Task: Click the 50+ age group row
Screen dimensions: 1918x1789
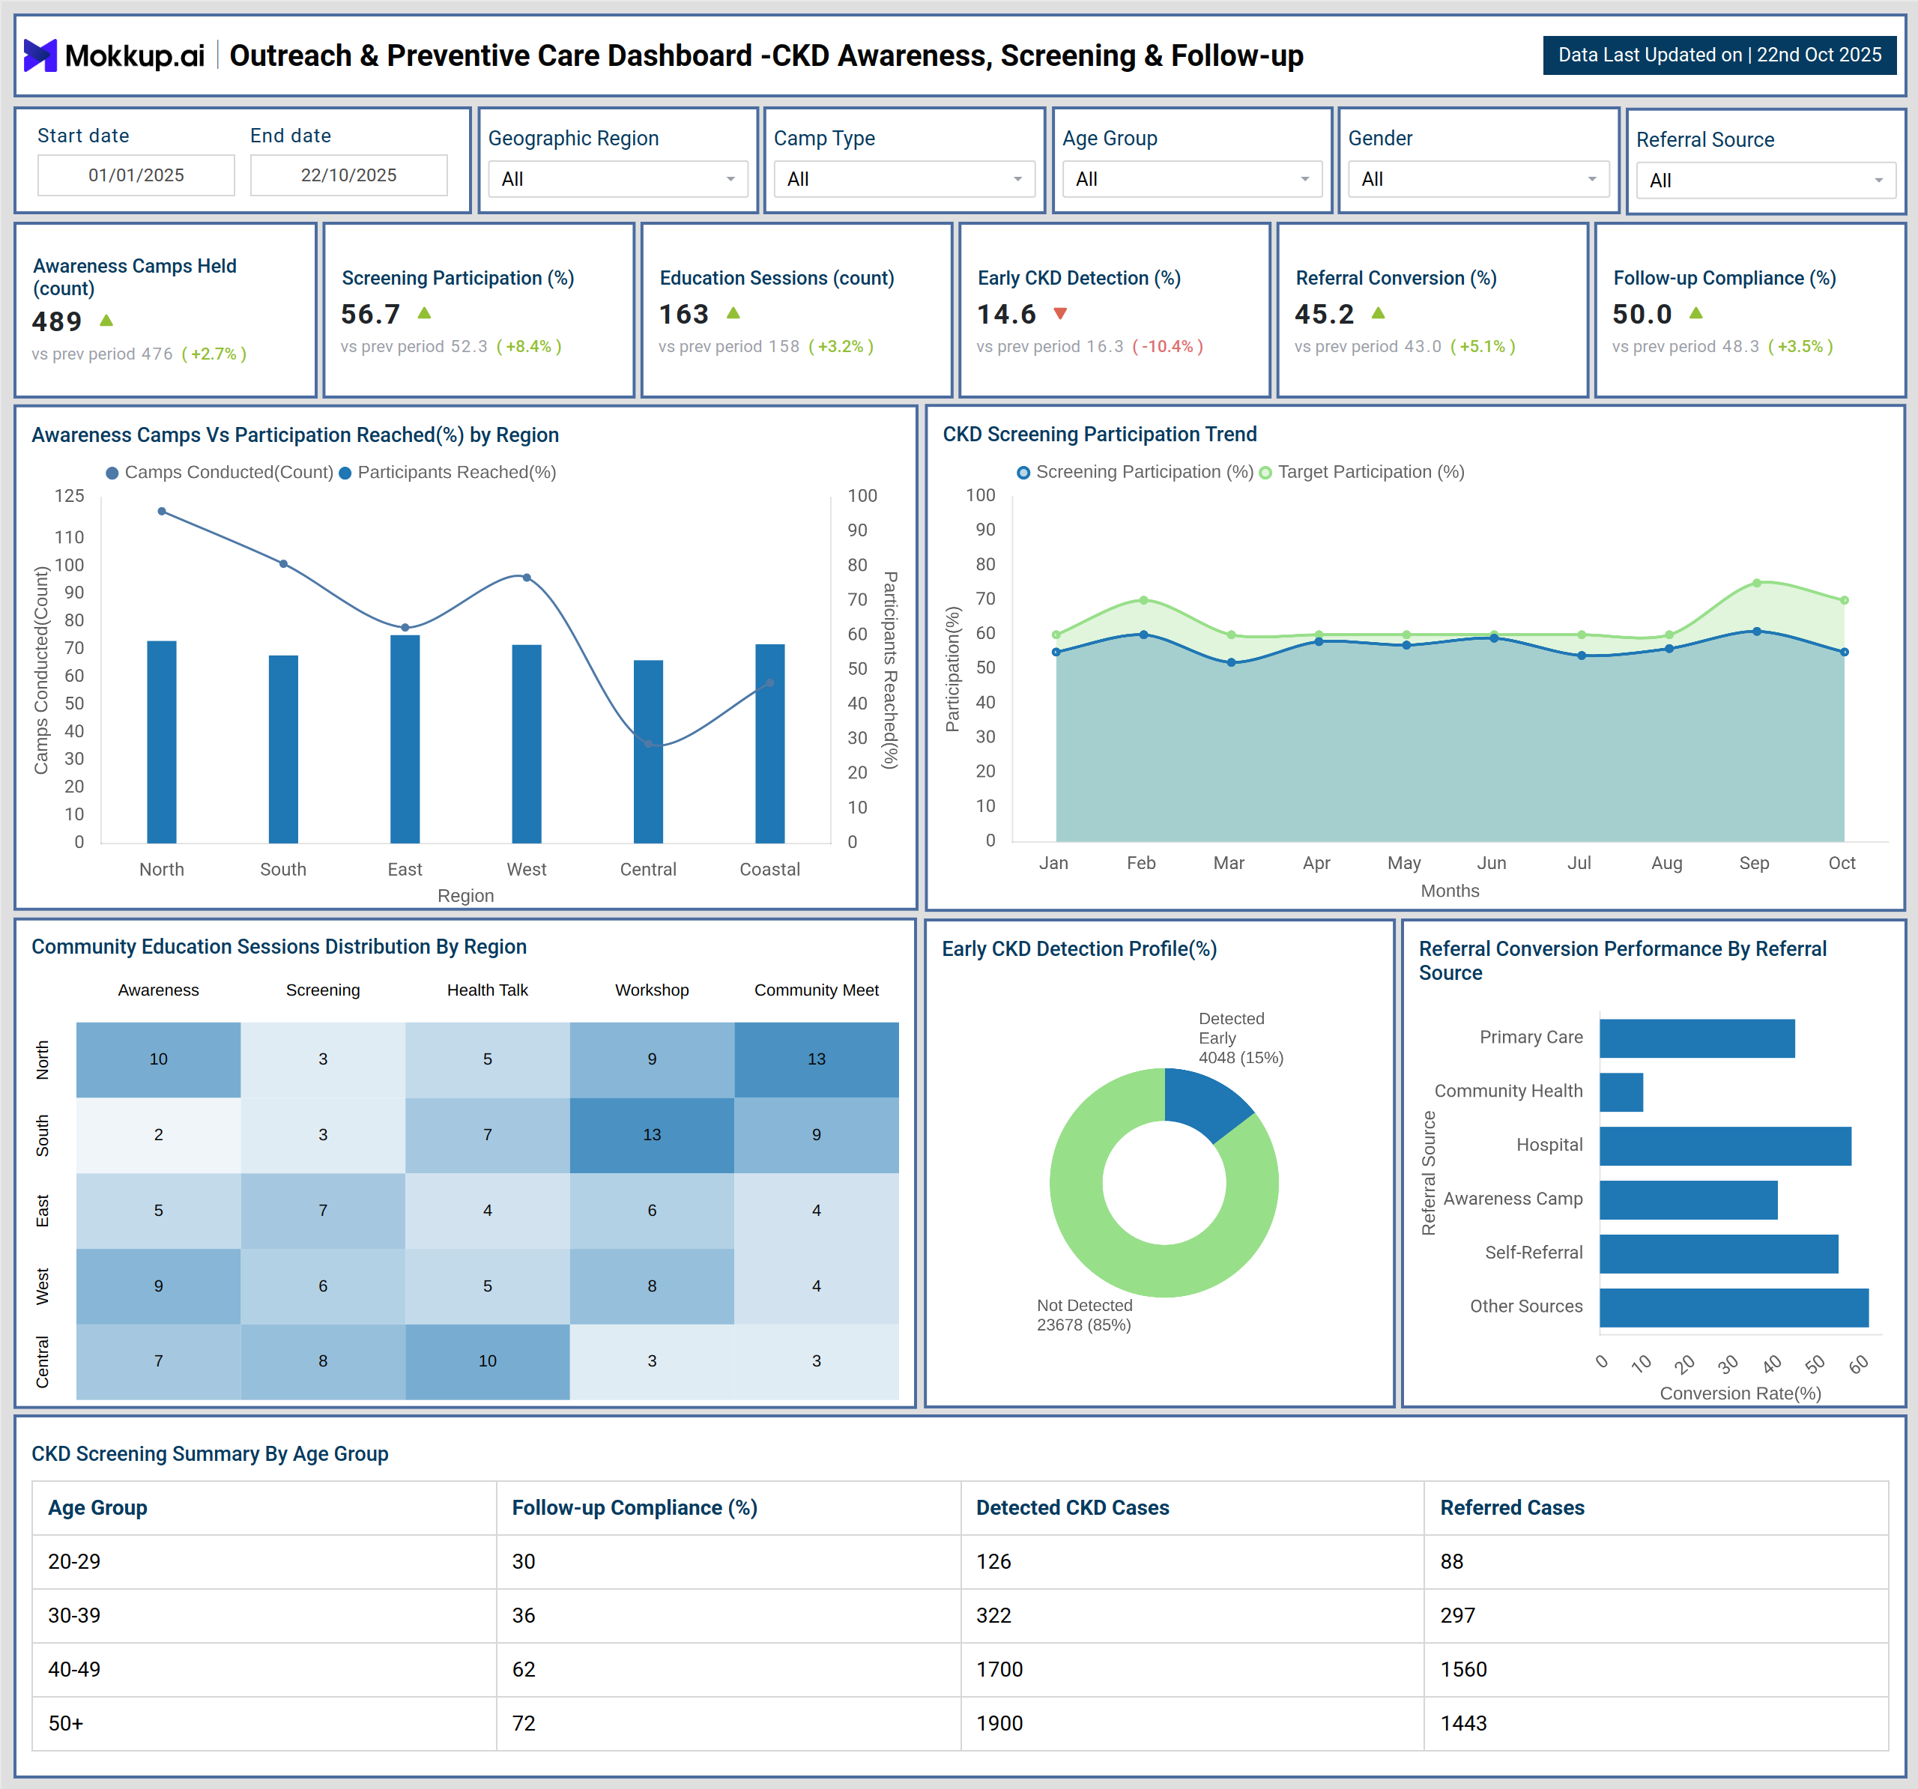Action: click(x=960, y=1725)
